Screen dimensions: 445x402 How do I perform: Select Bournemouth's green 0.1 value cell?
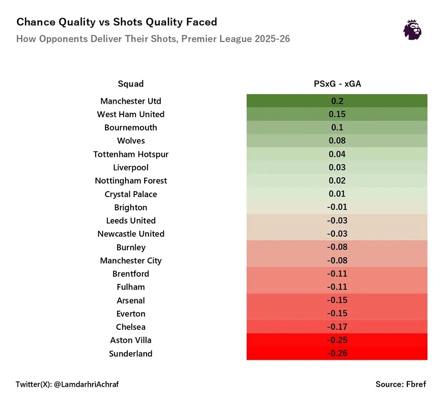[337, 128]
